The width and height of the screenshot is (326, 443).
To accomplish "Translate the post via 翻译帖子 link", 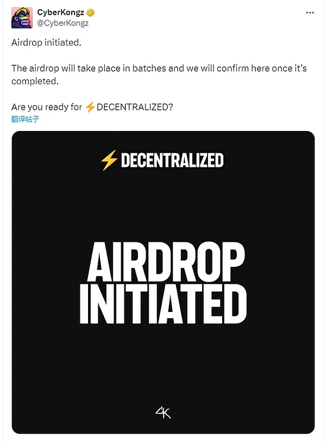I will click(25, 119).
